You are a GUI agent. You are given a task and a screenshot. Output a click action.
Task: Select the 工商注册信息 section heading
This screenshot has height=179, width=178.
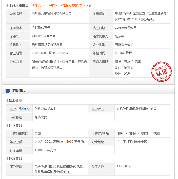click(x=18, y=5)
